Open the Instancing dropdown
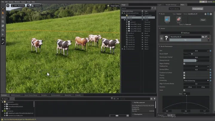This screenshot has height=121, width=215. pos(196,80)
